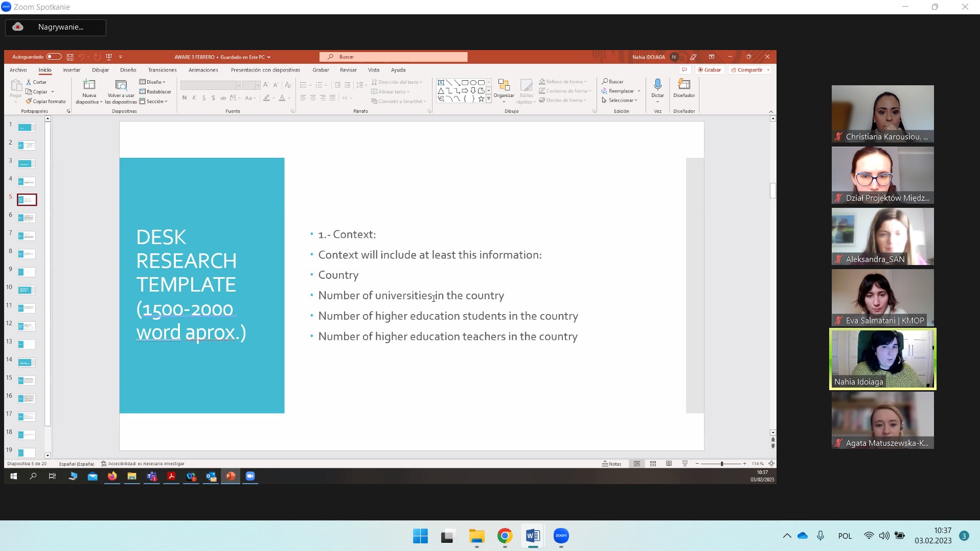980x551 pixels.
Task: Click the Nueva diapositiva icon
Action: 89,85
